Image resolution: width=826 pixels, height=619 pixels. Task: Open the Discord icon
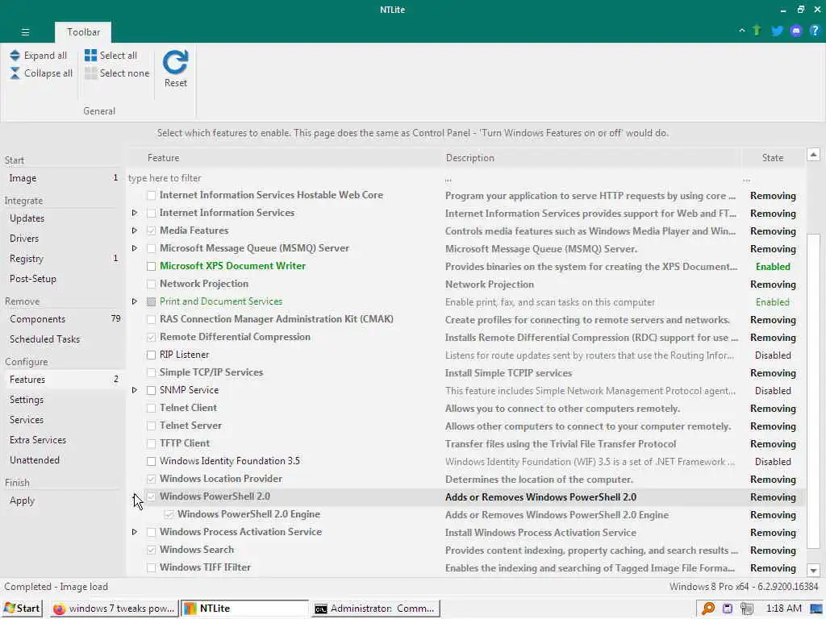click(x=796, y=31)
